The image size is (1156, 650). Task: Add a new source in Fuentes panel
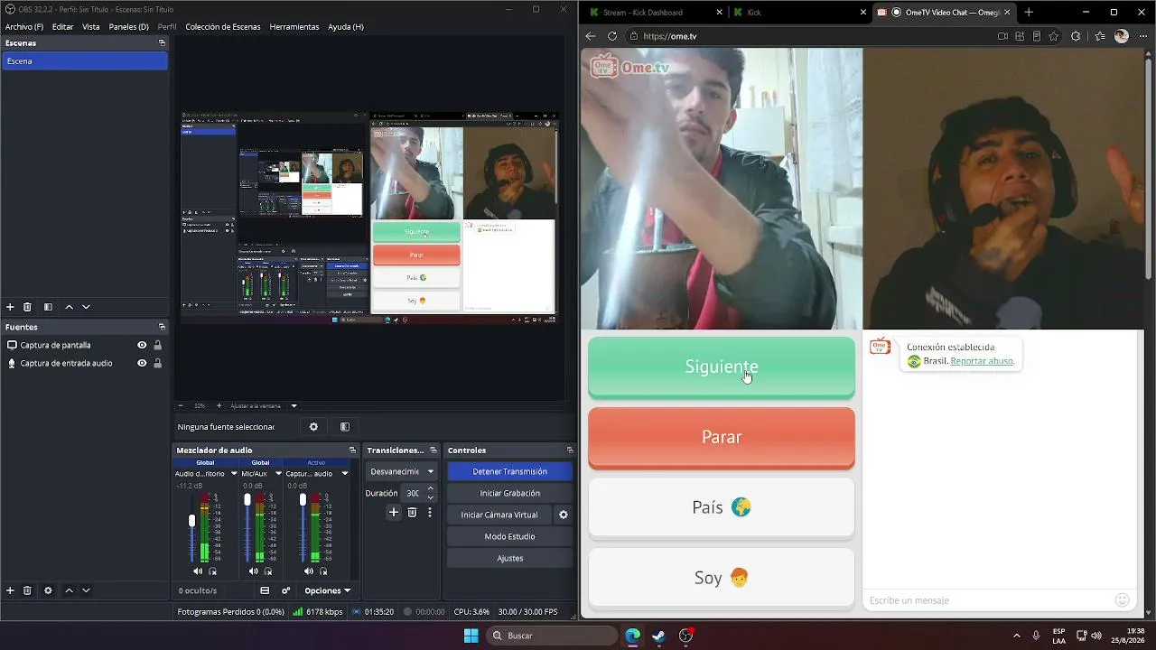pos(10,590)
